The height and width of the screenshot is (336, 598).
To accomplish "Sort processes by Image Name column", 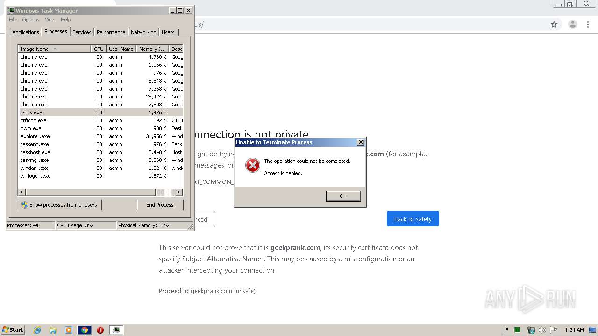I will (x=54, y=49).
